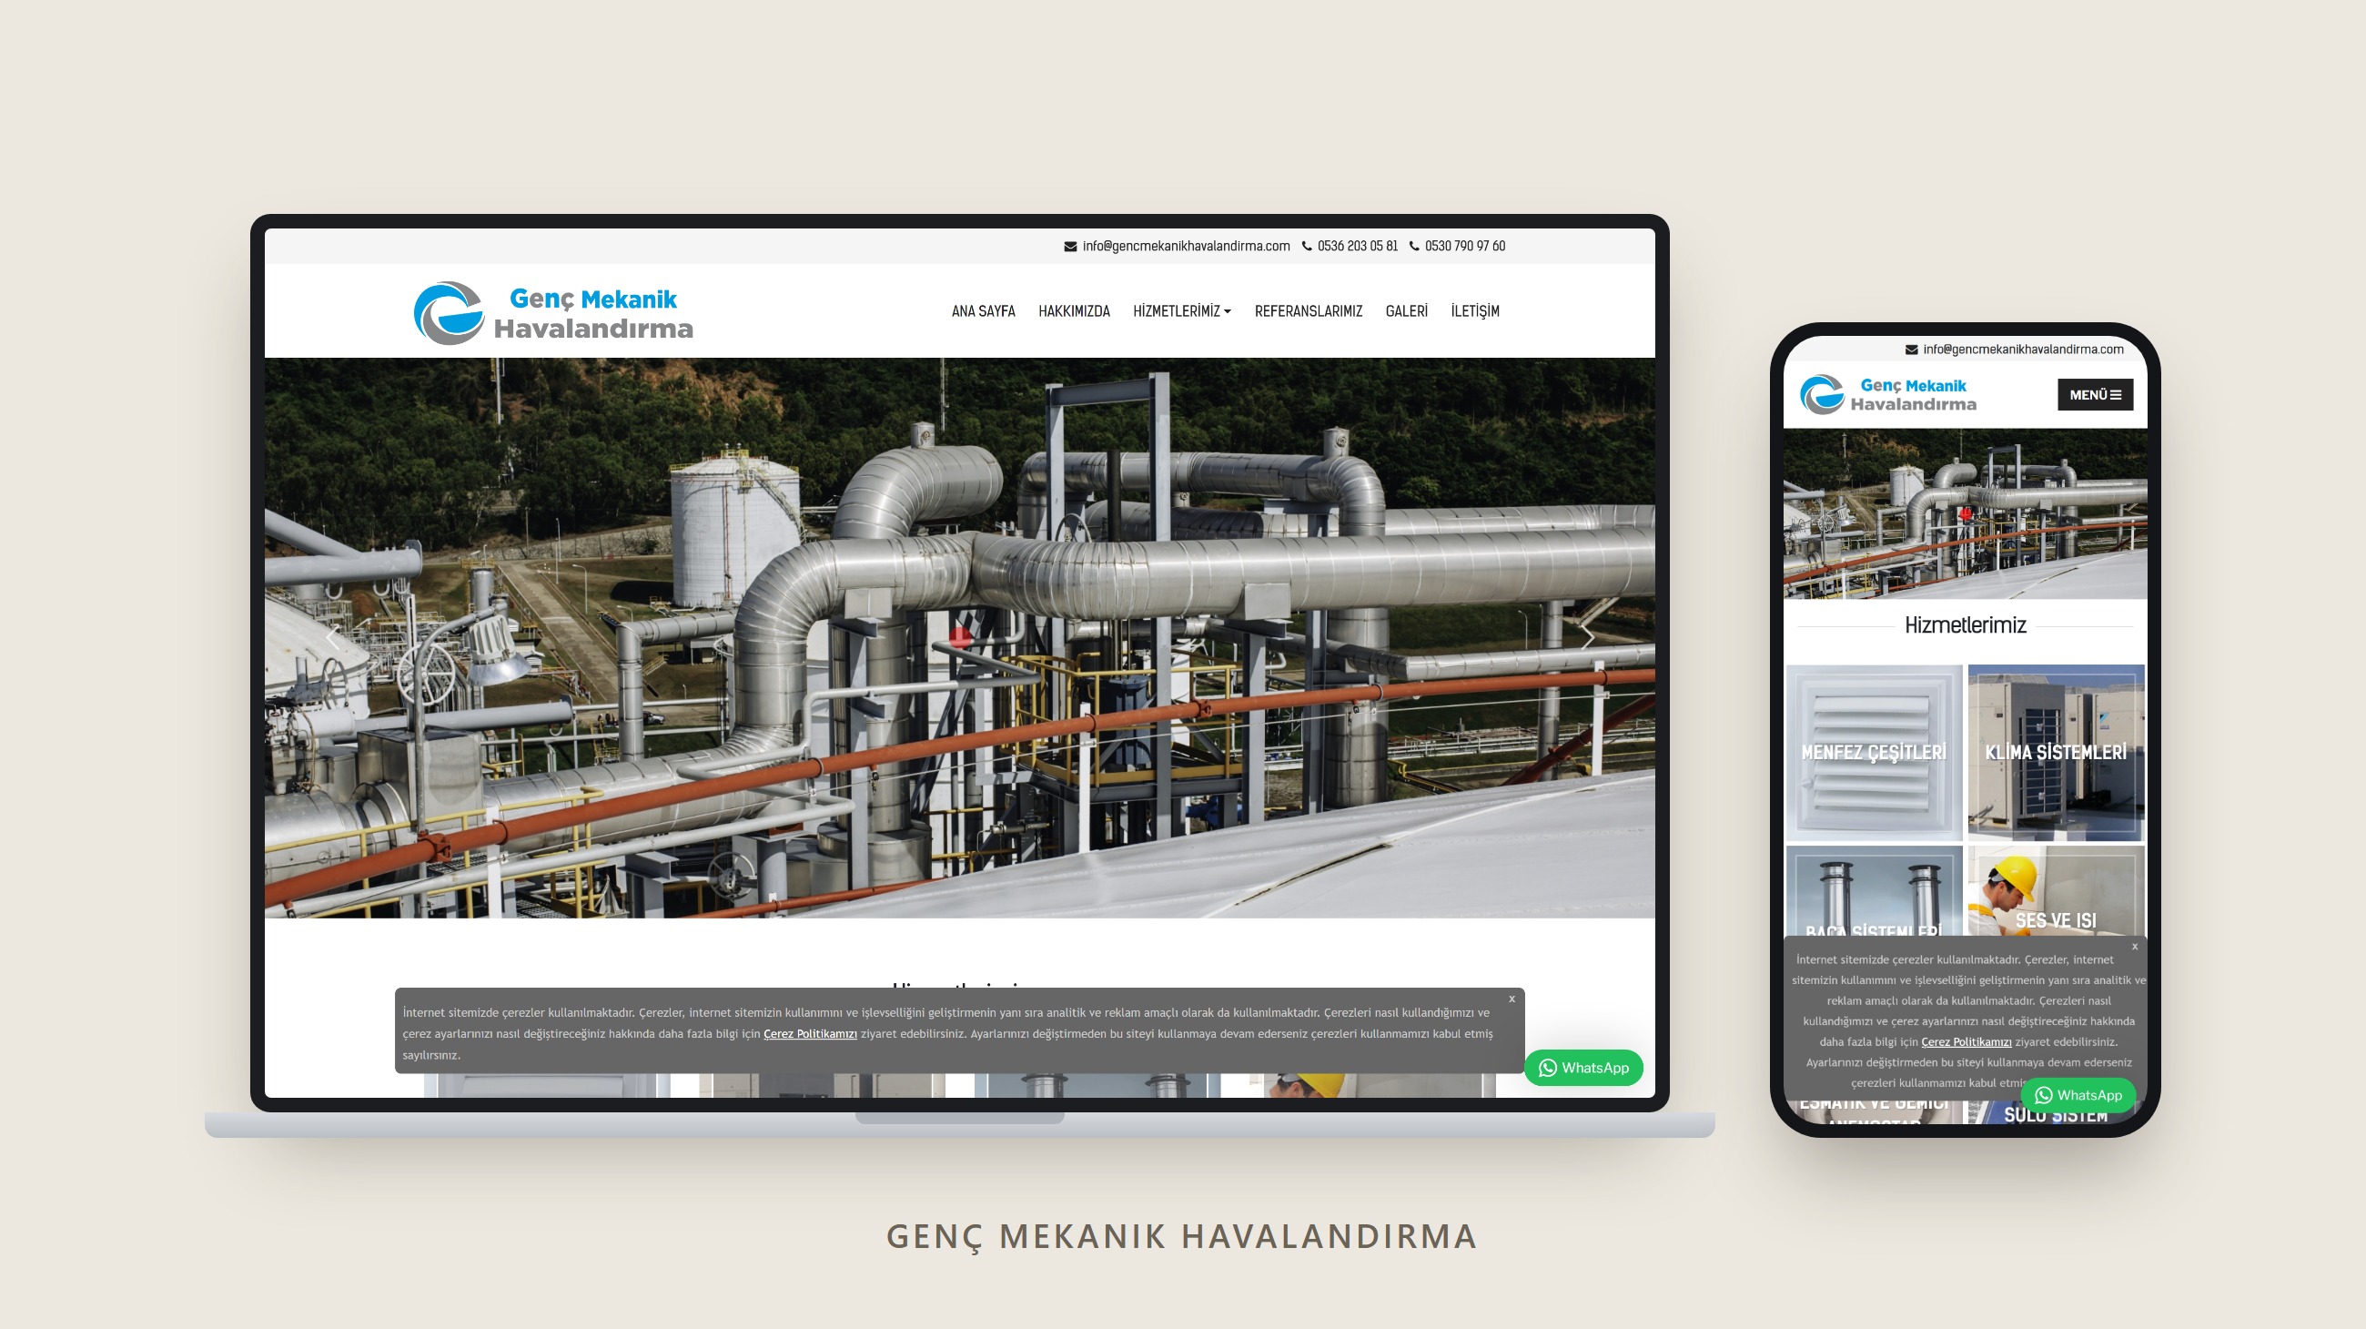Open the MENÜ hamburger on mobile
2366x1329 pixels.
[x=2095, y=395]
